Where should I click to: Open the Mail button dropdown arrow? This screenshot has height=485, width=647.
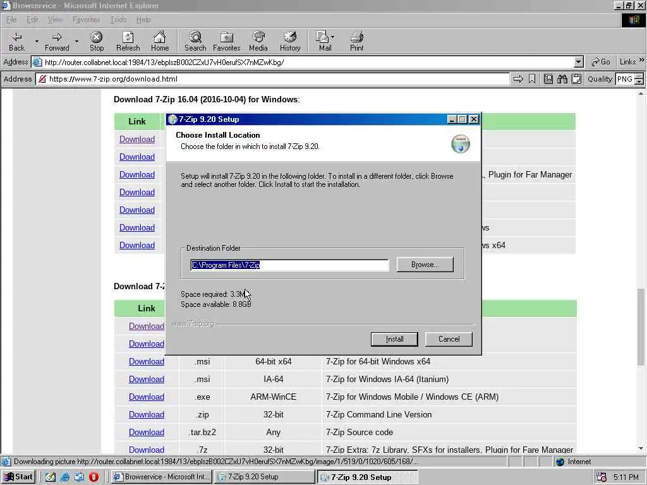pos(332,37)
